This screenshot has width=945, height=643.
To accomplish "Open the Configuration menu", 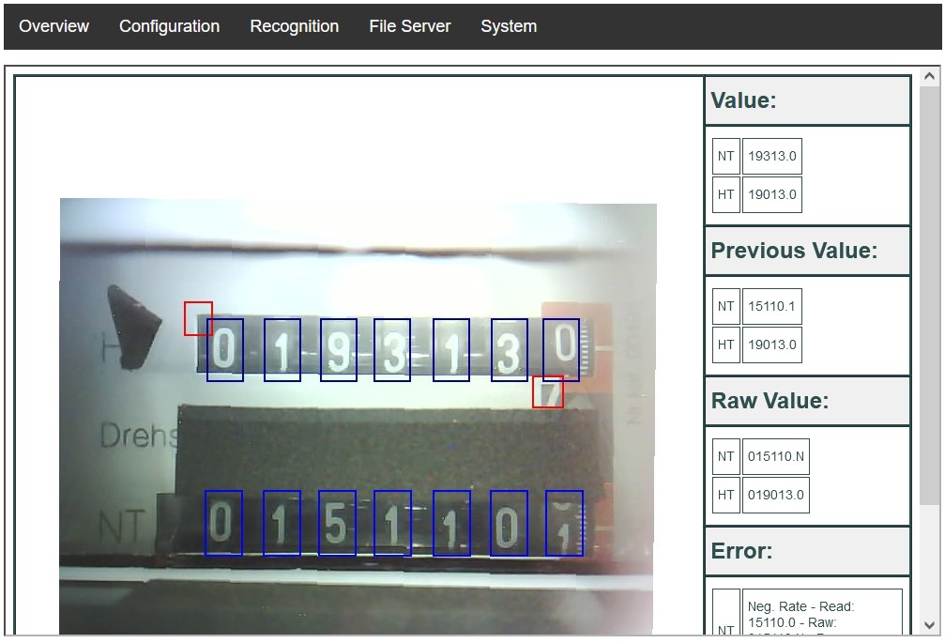I will (169, 26).
